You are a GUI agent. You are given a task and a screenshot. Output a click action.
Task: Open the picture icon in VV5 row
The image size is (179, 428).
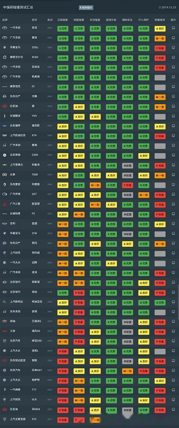click(173, 116)
